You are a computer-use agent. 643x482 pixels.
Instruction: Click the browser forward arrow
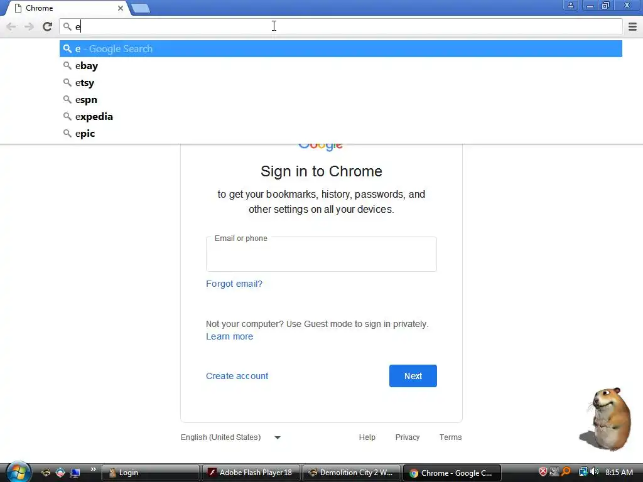point(29,26)
